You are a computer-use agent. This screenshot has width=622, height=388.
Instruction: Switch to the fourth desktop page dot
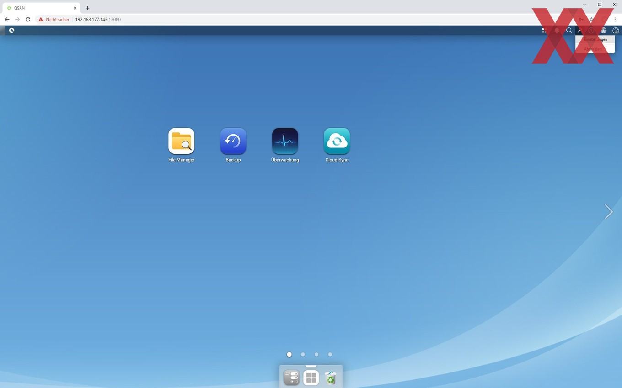pyautogui.click(x=330, y=354)
